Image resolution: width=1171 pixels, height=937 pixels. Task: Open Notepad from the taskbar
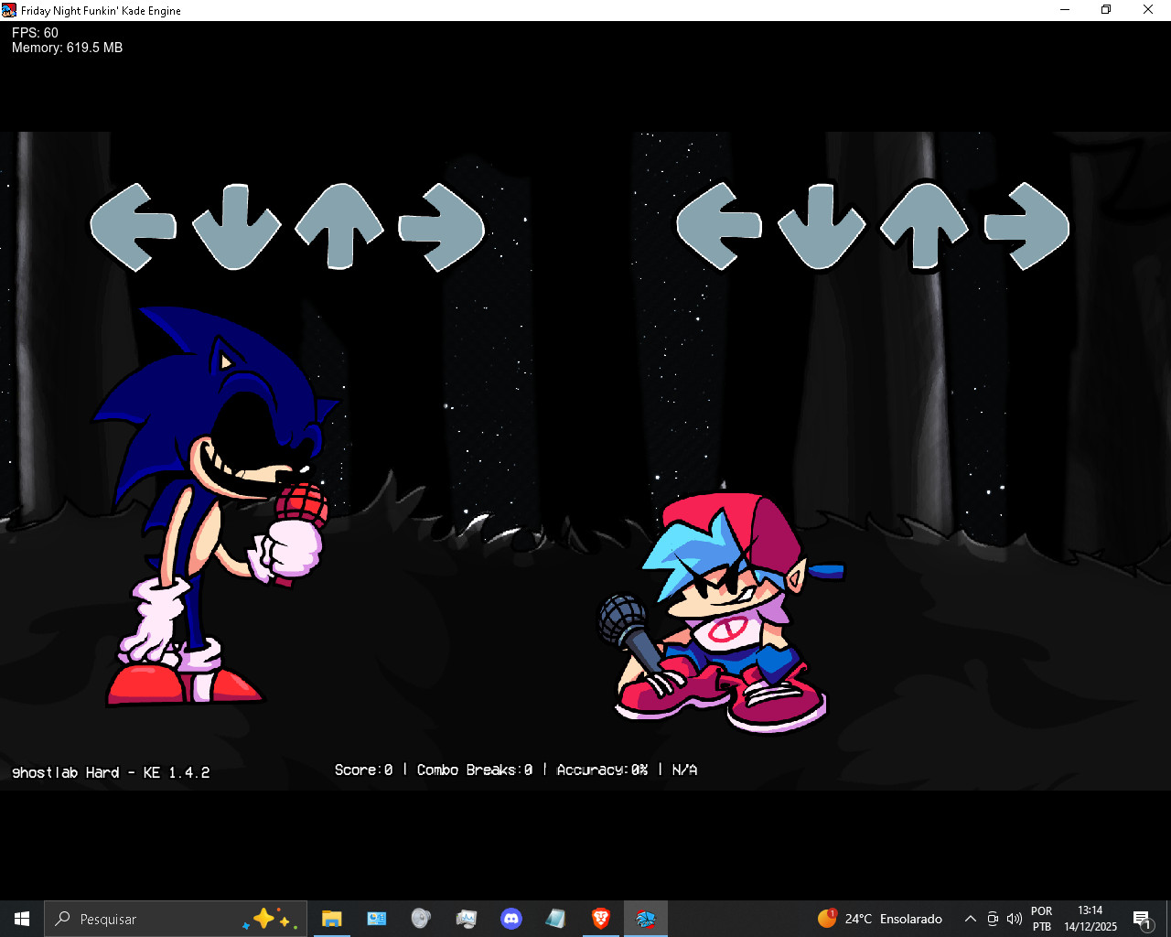tap(555, 919)
